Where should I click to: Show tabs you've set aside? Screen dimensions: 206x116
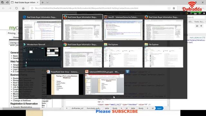tap(3, 2)
